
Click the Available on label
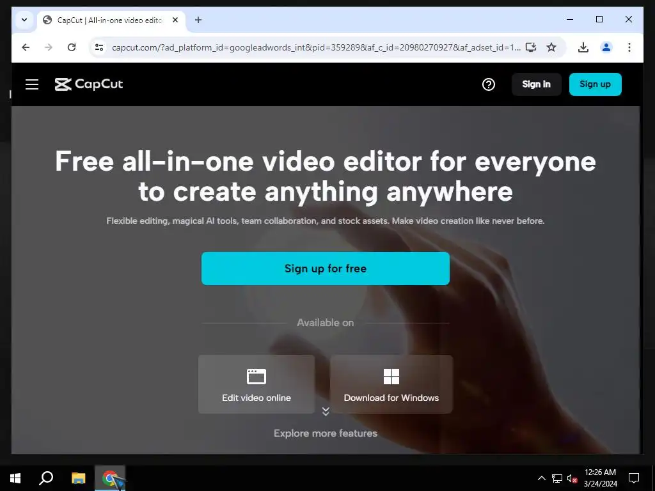pos(326,323)
